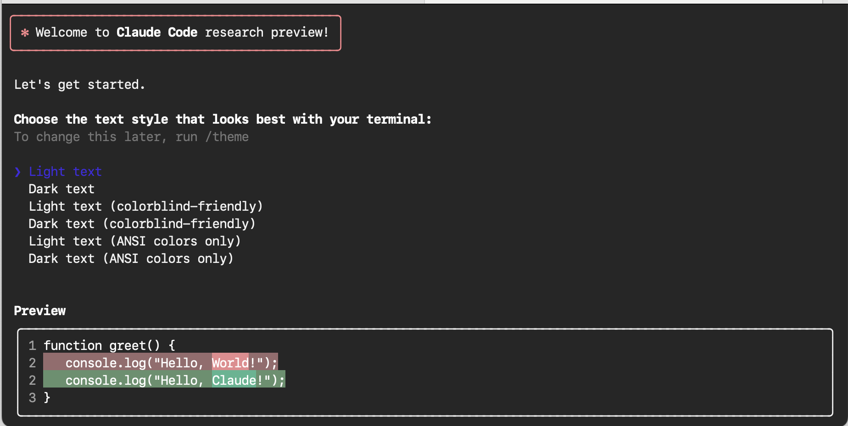The width and height of the screenshot is (848, 426).
Task: Click the closing brace on line 3
Action: click(47, 398)
